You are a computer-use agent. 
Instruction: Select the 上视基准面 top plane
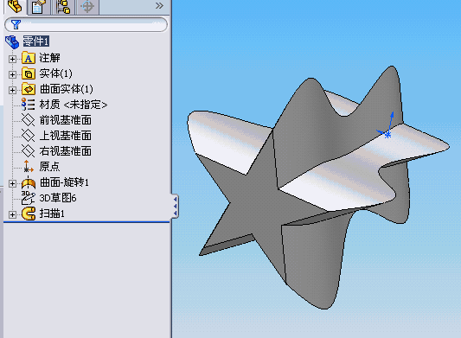click(65, 136)
